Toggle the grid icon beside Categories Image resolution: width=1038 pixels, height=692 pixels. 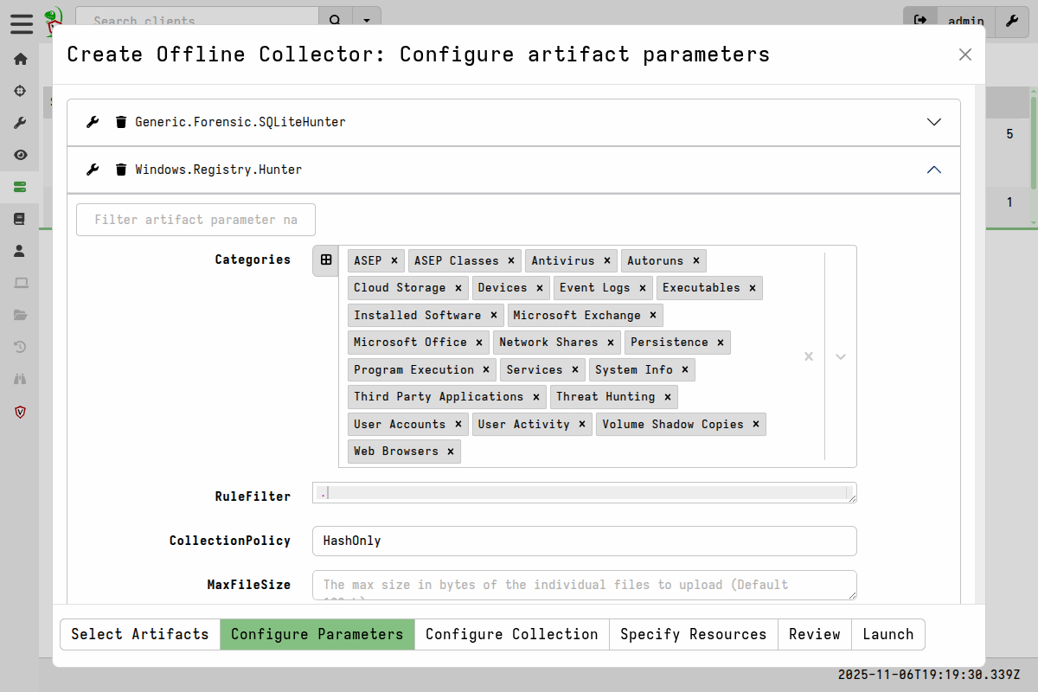coord(325,259)
